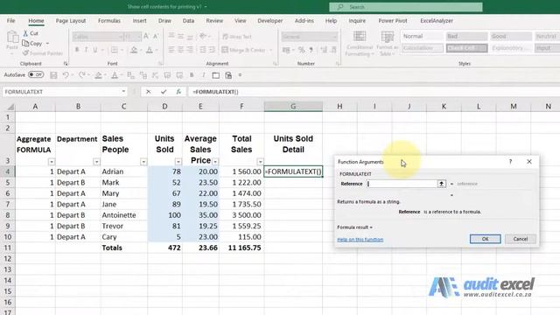Click the Select All corner triangle
Viewport: 560px width, 315px height.
[10, 107]
